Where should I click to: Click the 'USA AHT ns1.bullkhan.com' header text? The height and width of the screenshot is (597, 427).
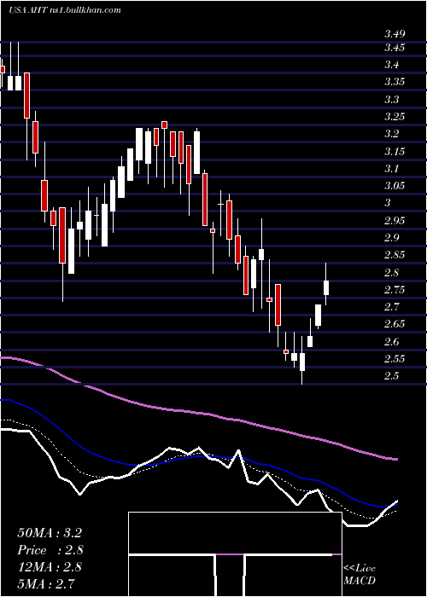pos(64,10)
